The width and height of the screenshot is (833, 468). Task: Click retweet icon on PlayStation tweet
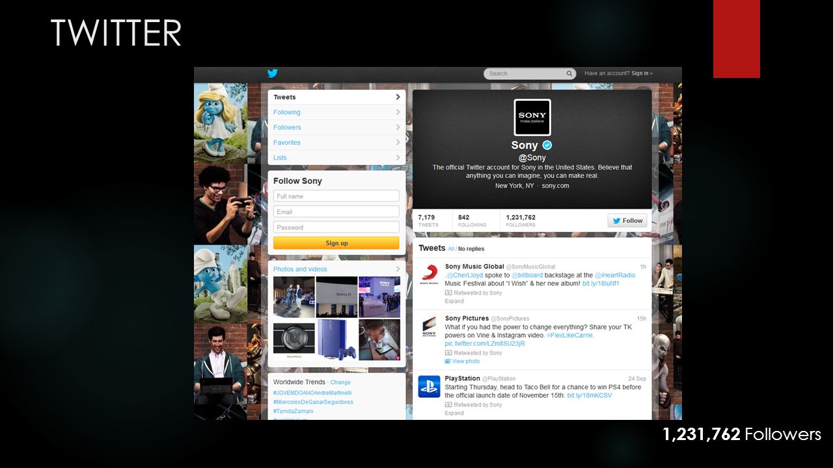tap(448, 405)
